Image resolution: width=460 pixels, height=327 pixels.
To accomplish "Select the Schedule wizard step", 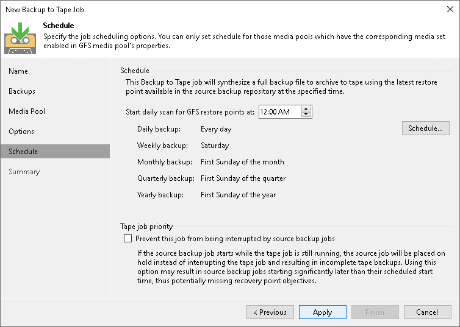I will [23, 152].
